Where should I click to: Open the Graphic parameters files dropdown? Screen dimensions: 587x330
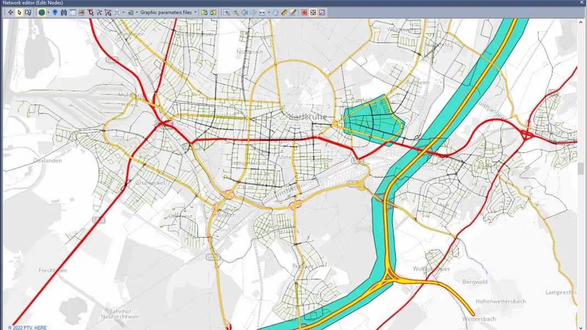tap(195, 12)
